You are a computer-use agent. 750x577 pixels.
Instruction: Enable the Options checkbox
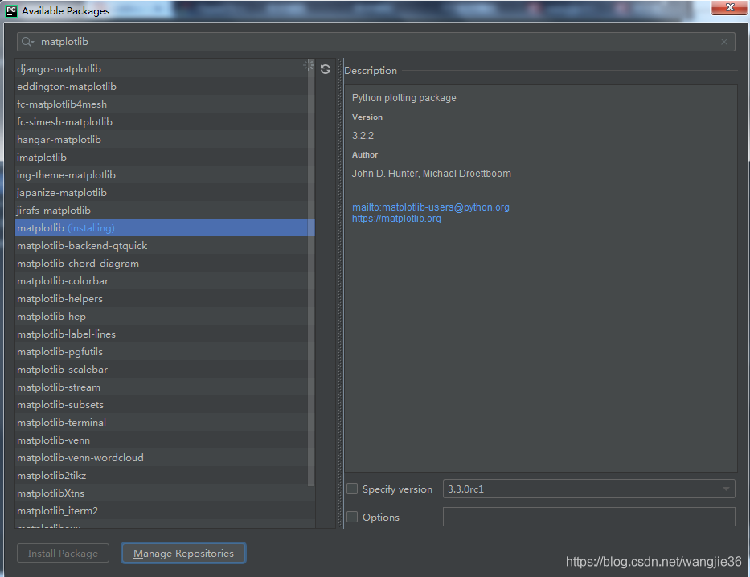(x=351, y=517)
